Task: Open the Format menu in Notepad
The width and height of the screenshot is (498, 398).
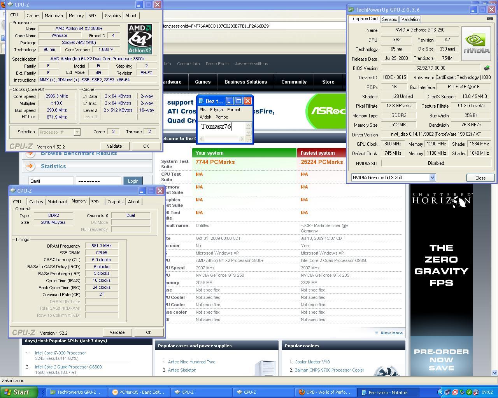Action: 234,110
